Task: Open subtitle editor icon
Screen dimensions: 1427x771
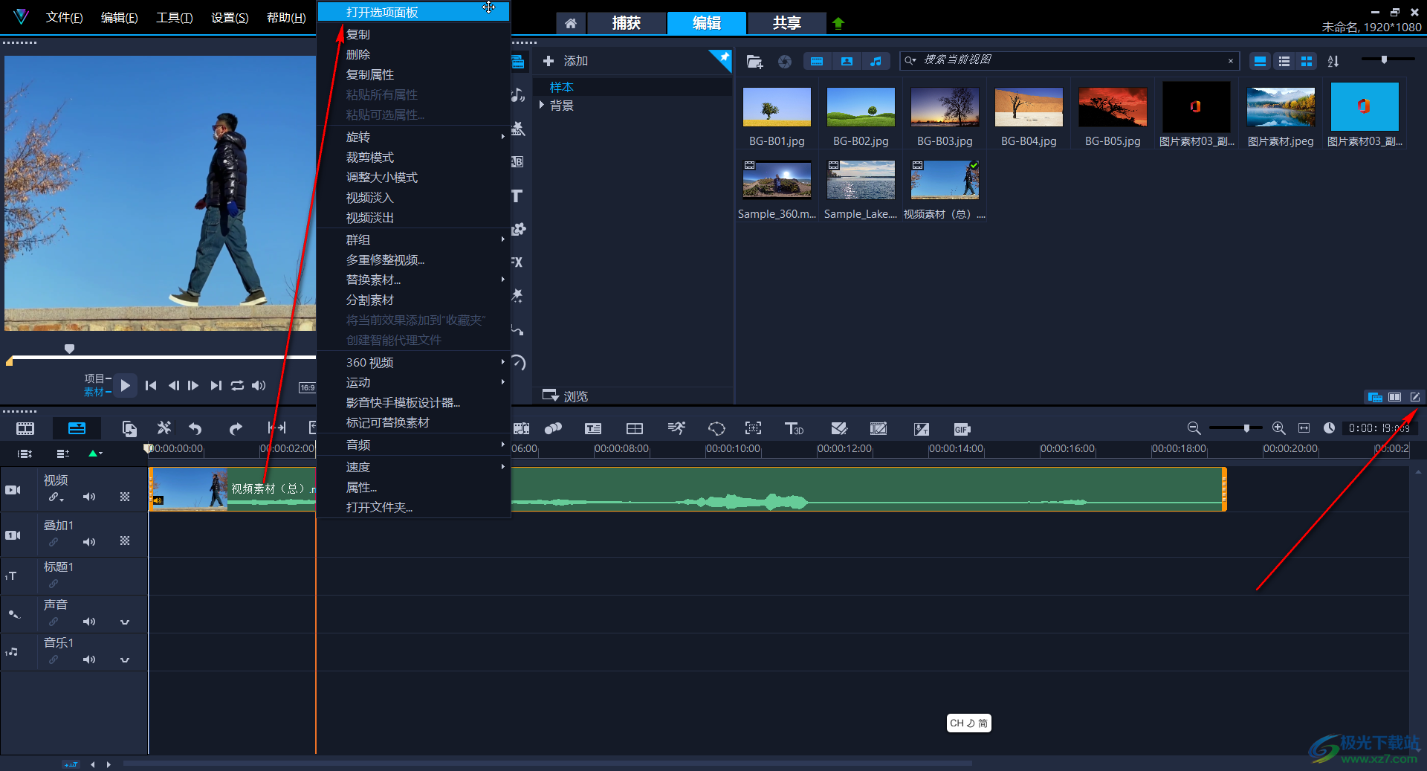Action: click(x=593, y=428)
